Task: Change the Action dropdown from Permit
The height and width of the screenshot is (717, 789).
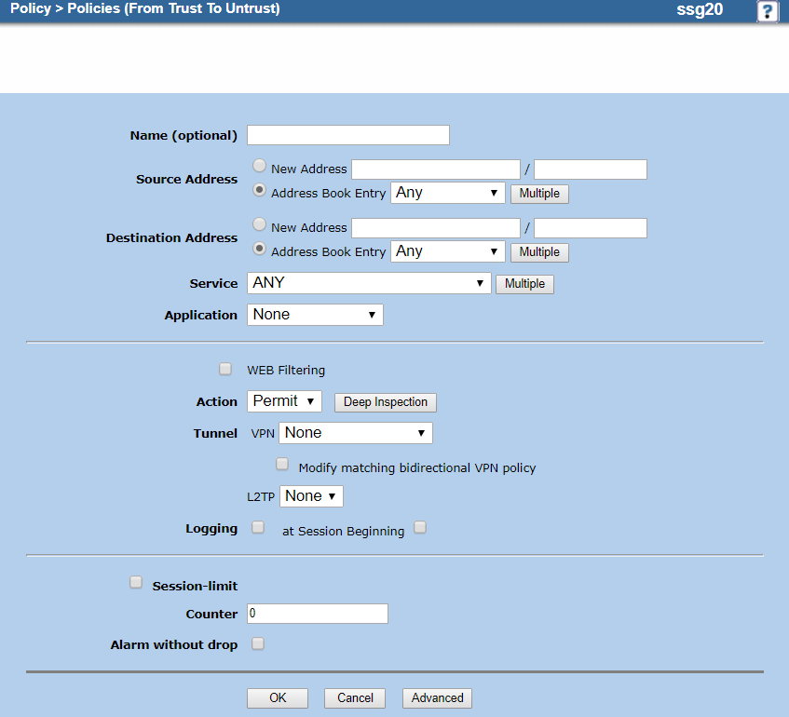Action: (284, 401)
